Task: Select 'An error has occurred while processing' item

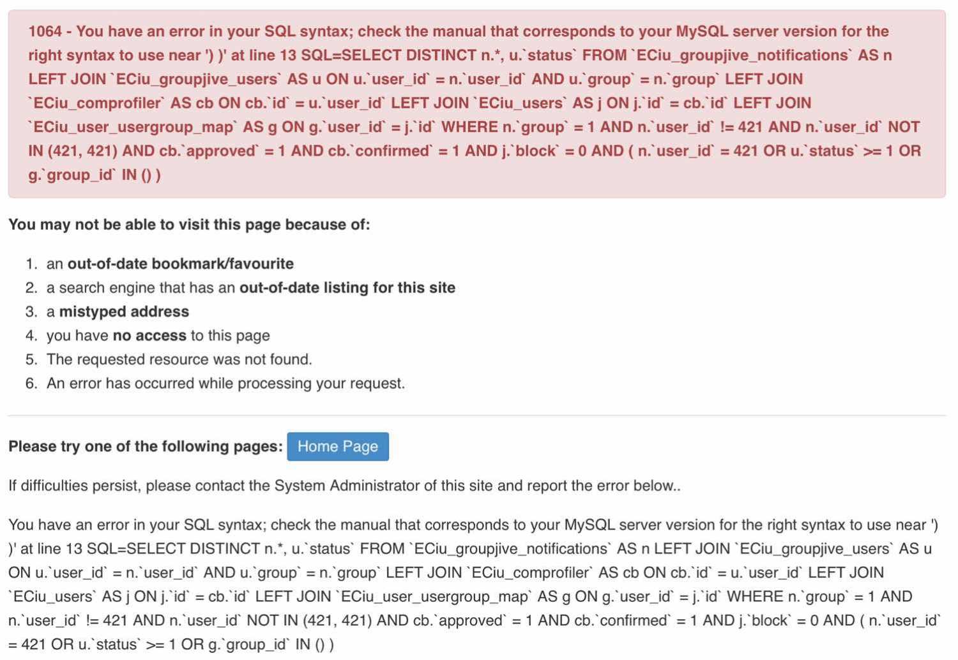Action: pos(225,384)
